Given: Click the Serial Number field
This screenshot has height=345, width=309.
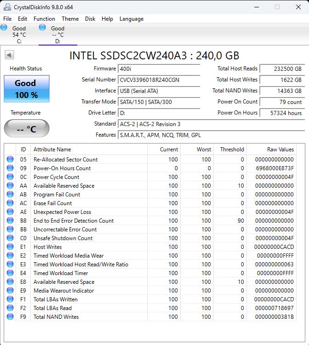Looking at the screenshot, I should 159,80.
